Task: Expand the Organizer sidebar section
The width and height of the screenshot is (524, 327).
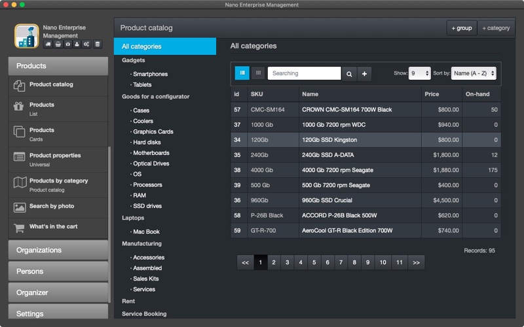Action: pos(58,292)
